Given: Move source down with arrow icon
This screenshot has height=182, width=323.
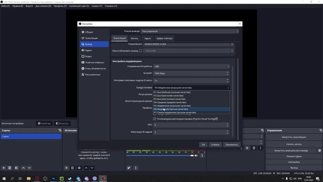Looking at the screenshot, I should tap(92, 168).
